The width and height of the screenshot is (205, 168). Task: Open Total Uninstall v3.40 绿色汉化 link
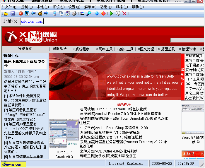124,121
